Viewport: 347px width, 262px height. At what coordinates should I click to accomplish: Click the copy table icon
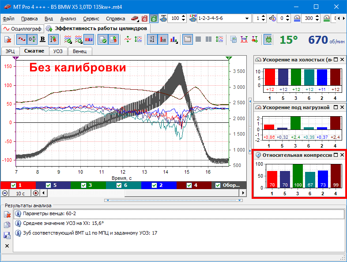[233, 40]
